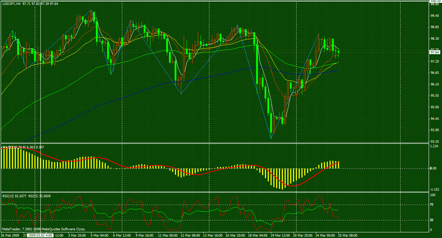Click the 100 level on RSI scale
Screen dimensions: 442x238
[433, 195]
